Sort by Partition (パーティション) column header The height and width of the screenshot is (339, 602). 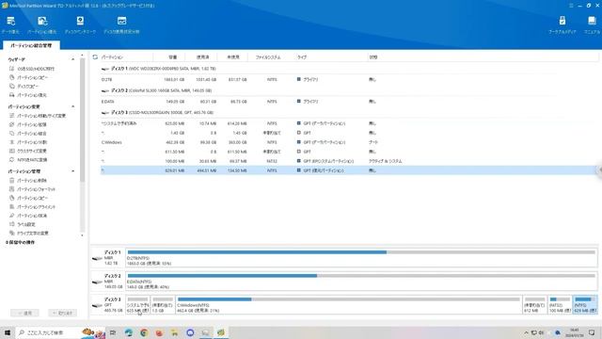click(112, 57)
